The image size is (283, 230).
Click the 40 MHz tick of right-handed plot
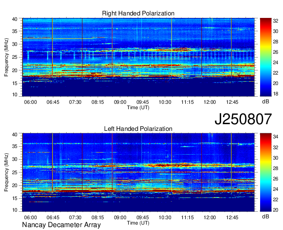click(x=15, y=19)
